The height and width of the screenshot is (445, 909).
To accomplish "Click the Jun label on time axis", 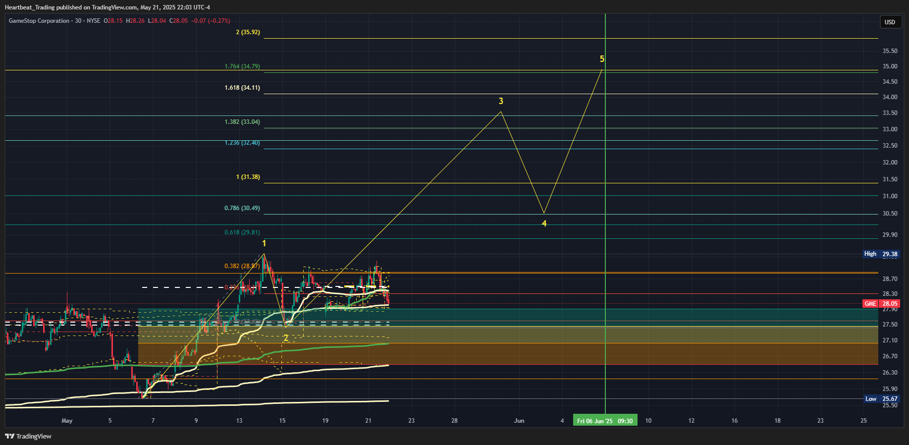I will [x=519, y=421].
